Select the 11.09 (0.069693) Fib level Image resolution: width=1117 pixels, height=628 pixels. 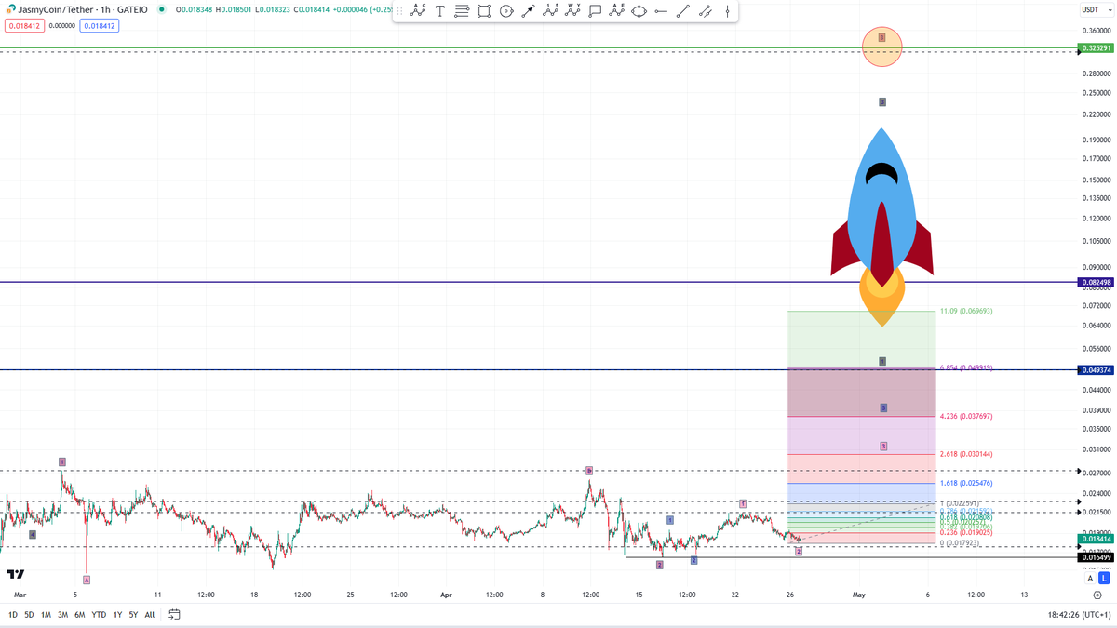click(x=966, y=311)
